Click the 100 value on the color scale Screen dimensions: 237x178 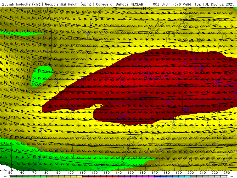(71, 173)
